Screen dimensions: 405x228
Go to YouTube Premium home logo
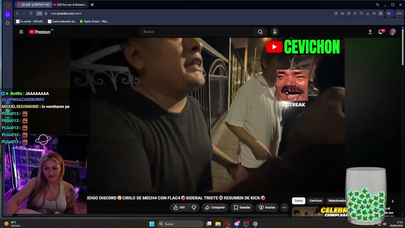click(40, 32)
